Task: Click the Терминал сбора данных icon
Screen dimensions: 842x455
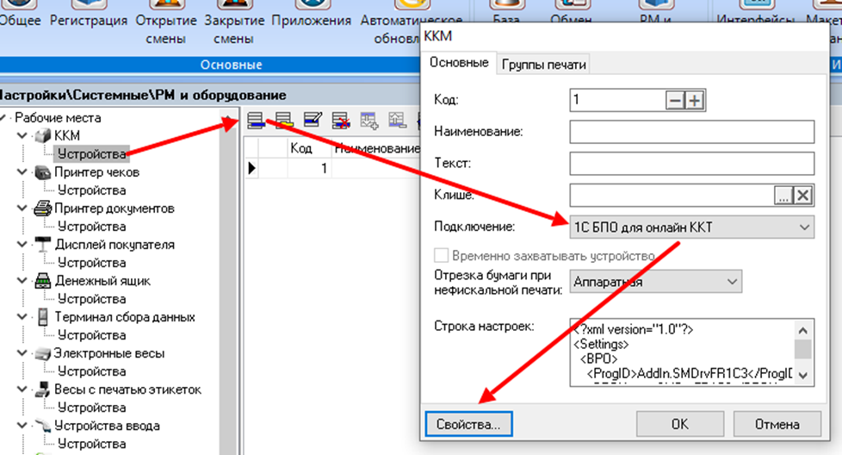Action: point(43,317)
